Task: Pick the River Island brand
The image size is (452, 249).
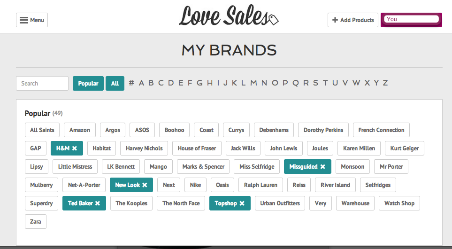Action: click(x=335, y=185)
